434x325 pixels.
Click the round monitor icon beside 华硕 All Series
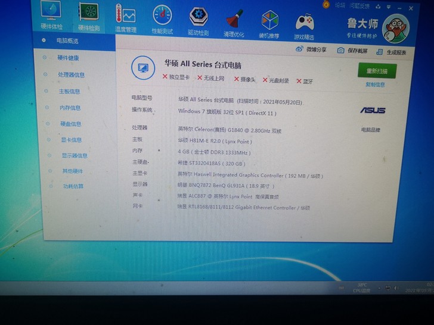pyautogui.click(x=143, y=68)
